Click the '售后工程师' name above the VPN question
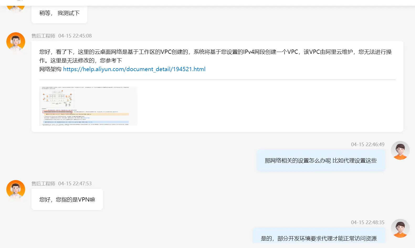 coord(43,184)
